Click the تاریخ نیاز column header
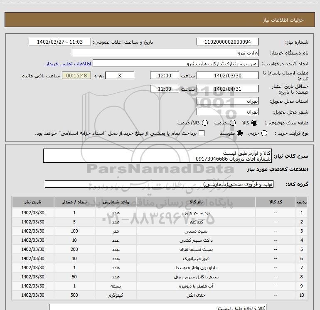The width and height of the screenshot is (320, 310). 33,202
